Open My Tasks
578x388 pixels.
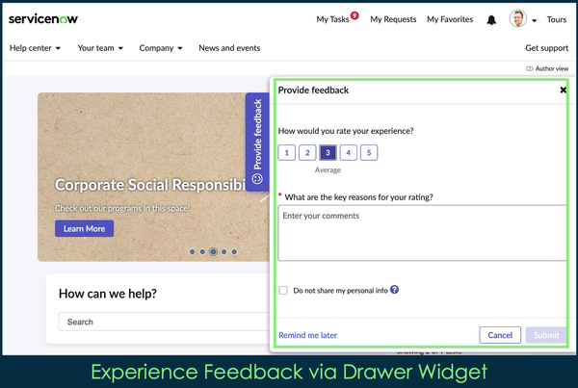point(332,19)
